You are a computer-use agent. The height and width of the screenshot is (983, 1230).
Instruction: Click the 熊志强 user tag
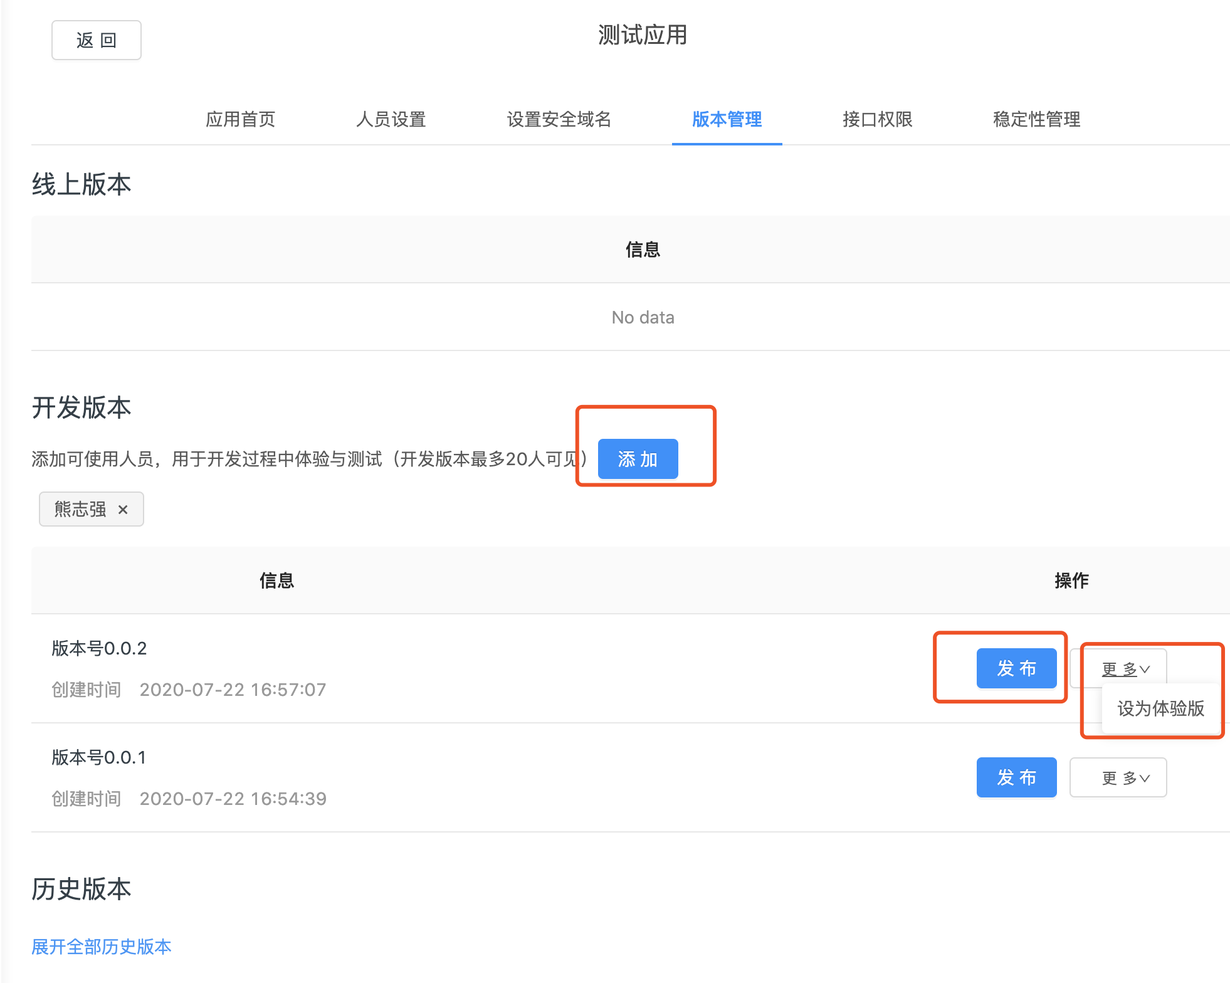point(80,509)
